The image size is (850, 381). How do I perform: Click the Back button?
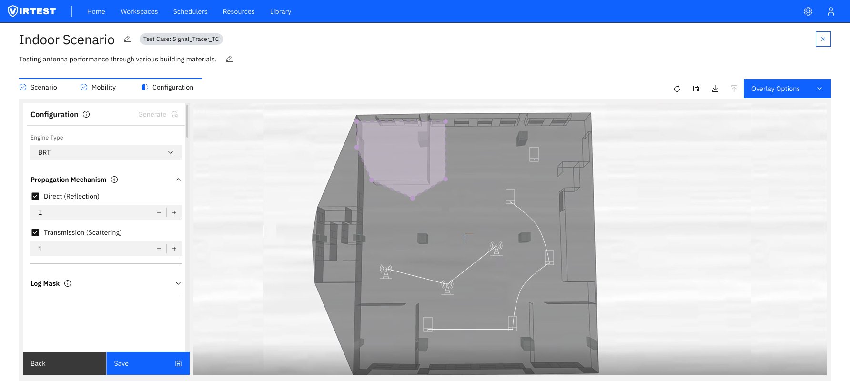pyautogui.click(x=64, y=363)
